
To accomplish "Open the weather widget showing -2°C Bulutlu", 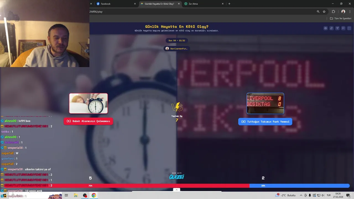I will [286, 195].
